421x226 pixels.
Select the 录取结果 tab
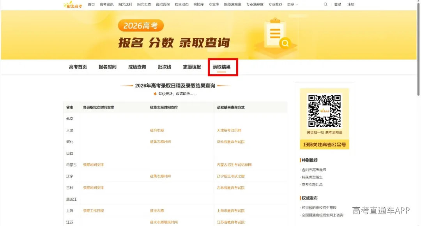[221, 67]
